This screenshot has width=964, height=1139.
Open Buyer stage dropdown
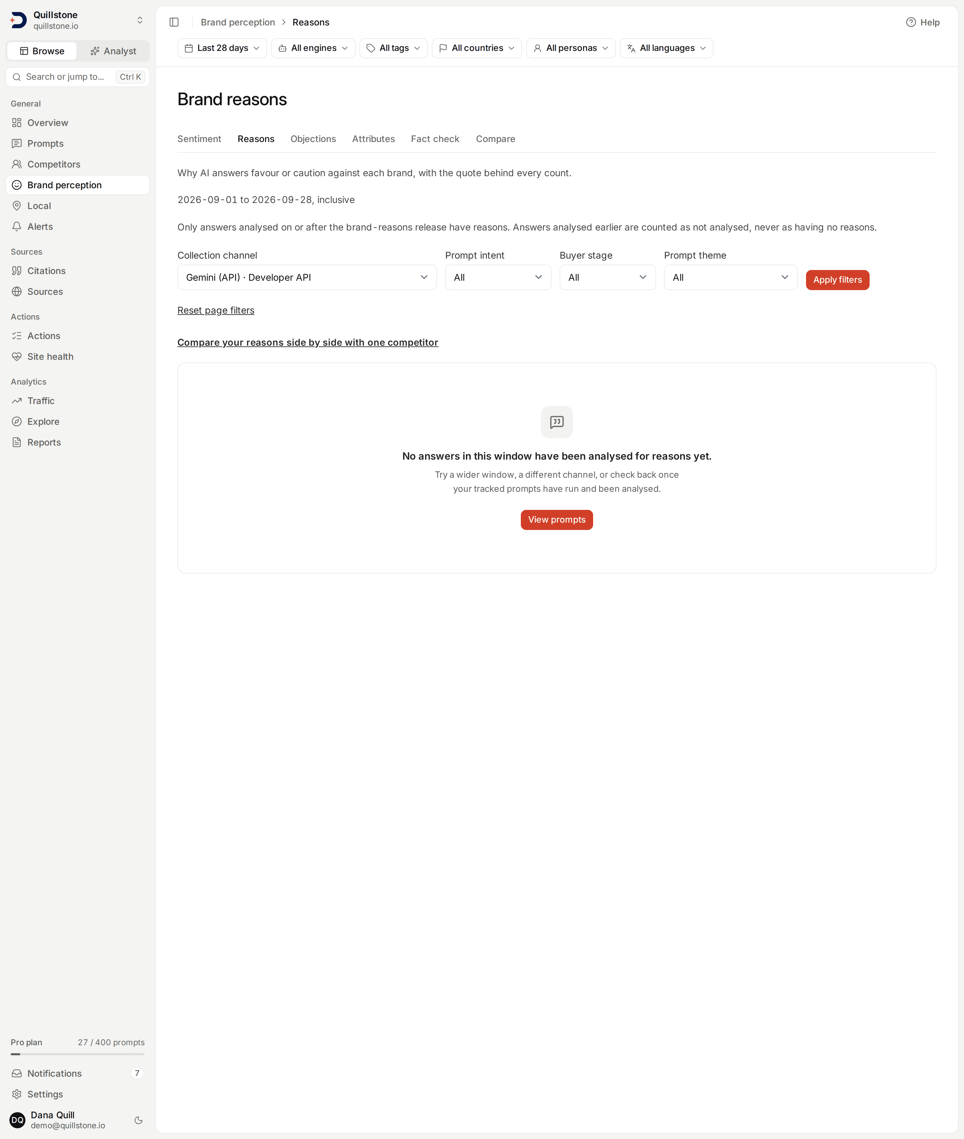pos(608,277)
